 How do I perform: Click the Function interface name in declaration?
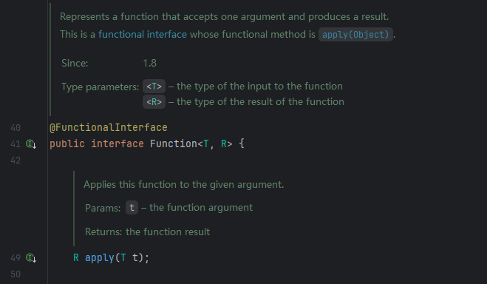click(x=174, y=143)
